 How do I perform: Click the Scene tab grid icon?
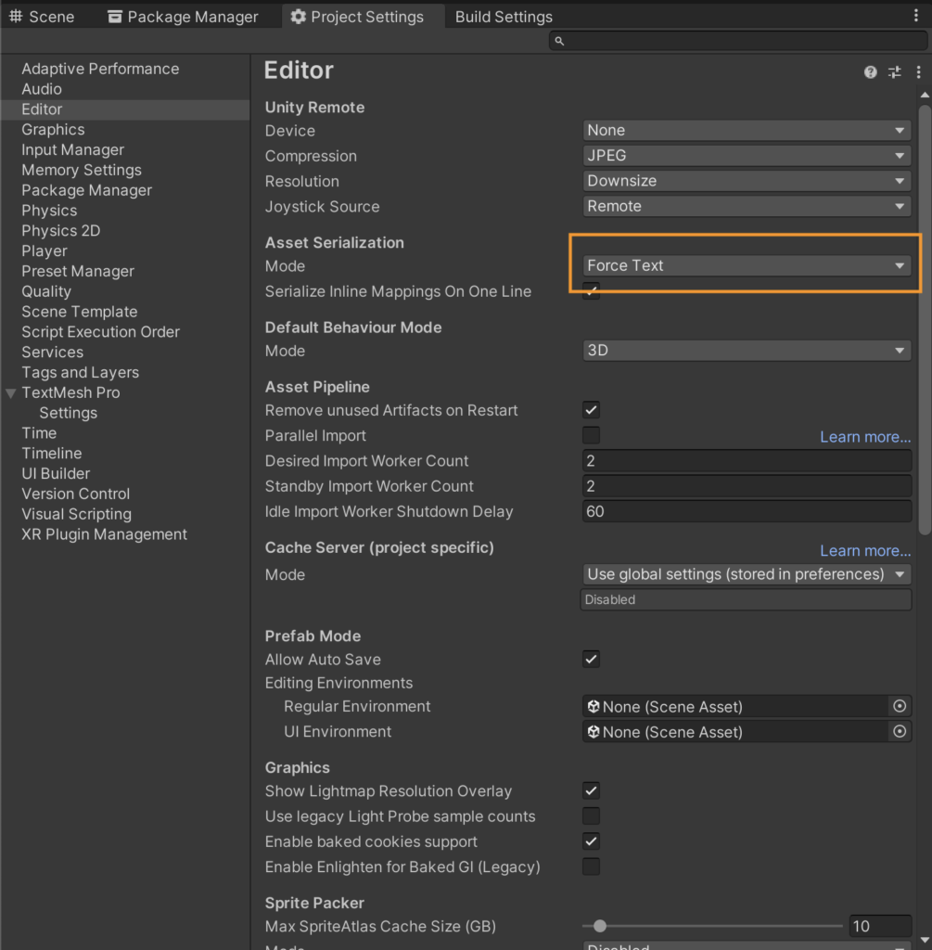click(16, 17)
